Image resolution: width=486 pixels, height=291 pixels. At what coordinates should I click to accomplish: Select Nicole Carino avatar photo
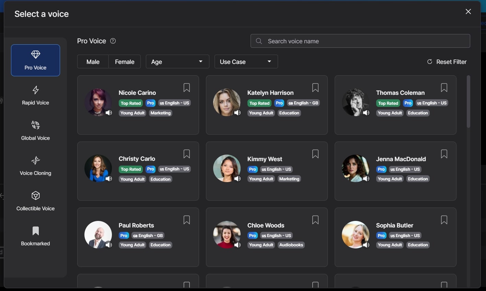98,102
